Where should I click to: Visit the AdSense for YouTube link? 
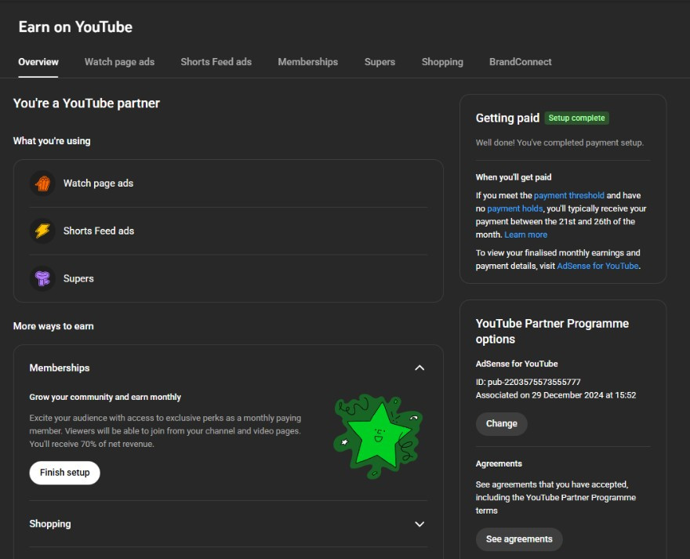point(597,266)
